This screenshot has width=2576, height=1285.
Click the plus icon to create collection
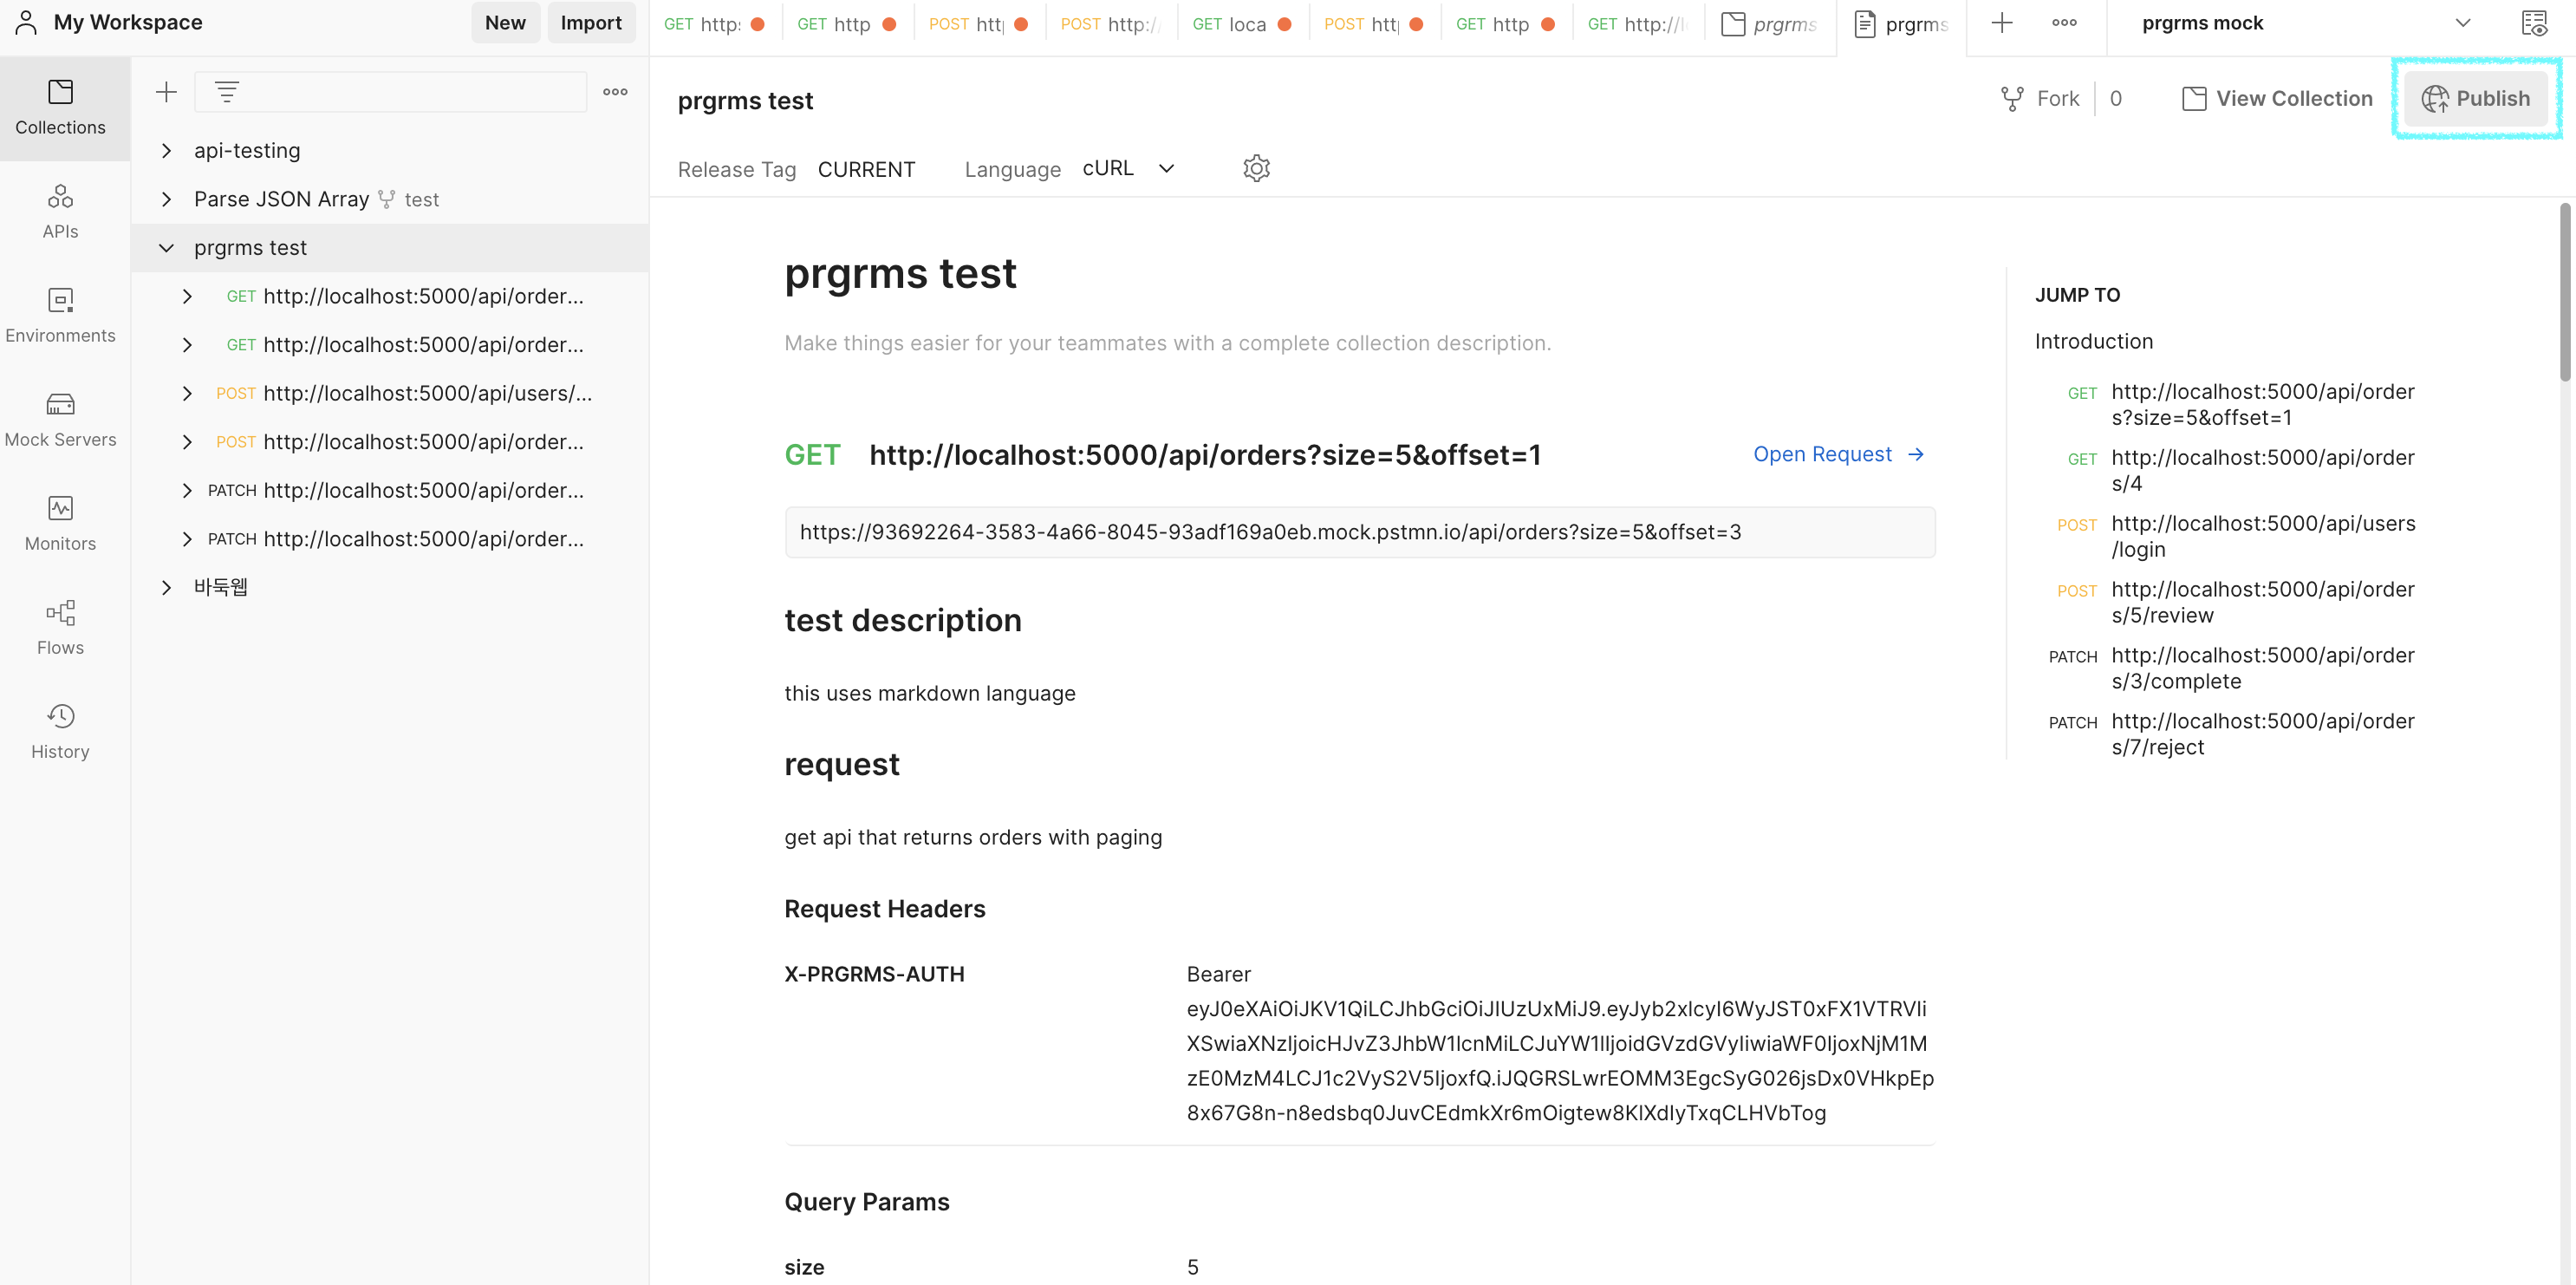click(166, 92)
